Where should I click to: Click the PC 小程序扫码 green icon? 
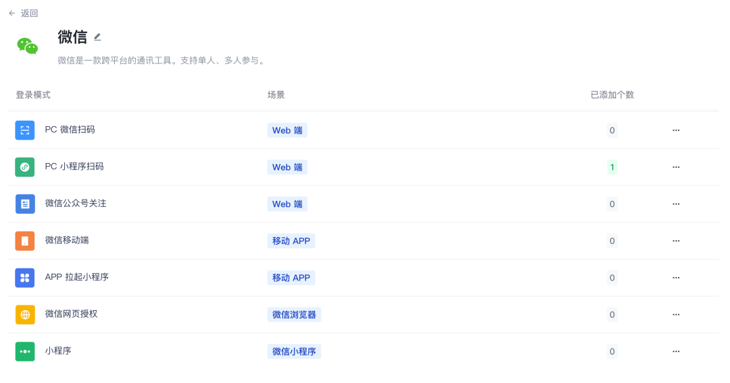click(x=25, y=167)
